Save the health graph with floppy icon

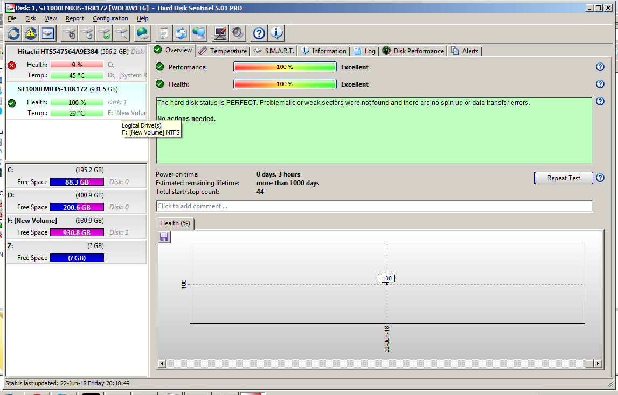164,237
